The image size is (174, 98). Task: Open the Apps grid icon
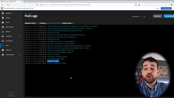pyautogui.click(x=3, y=45)
